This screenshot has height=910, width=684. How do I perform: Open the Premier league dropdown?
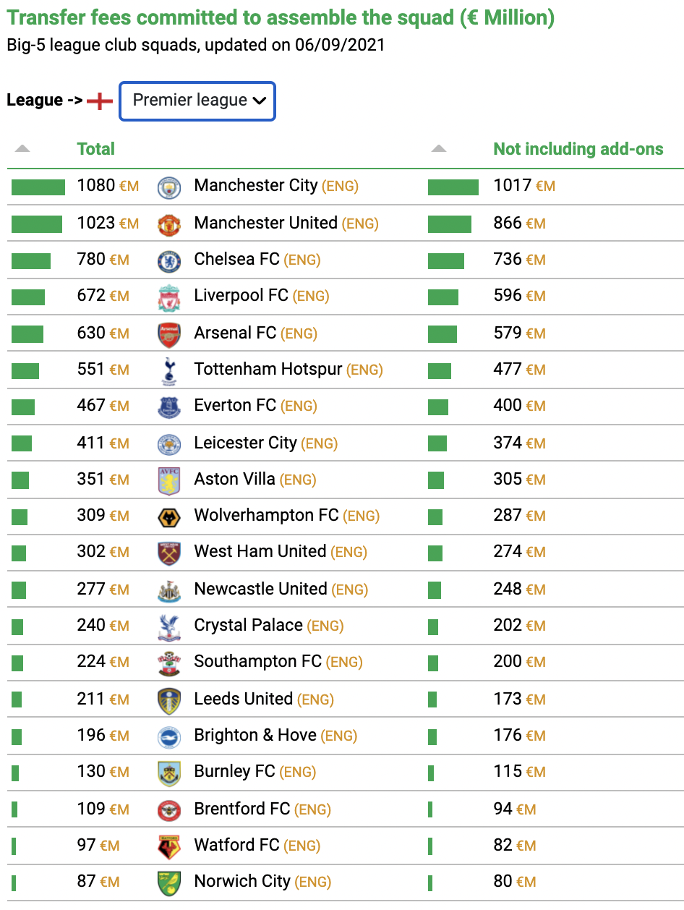pos(197,101)
